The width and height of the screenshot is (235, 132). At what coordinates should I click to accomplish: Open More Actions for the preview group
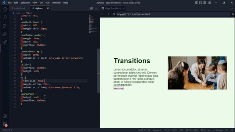pos(232,8)
